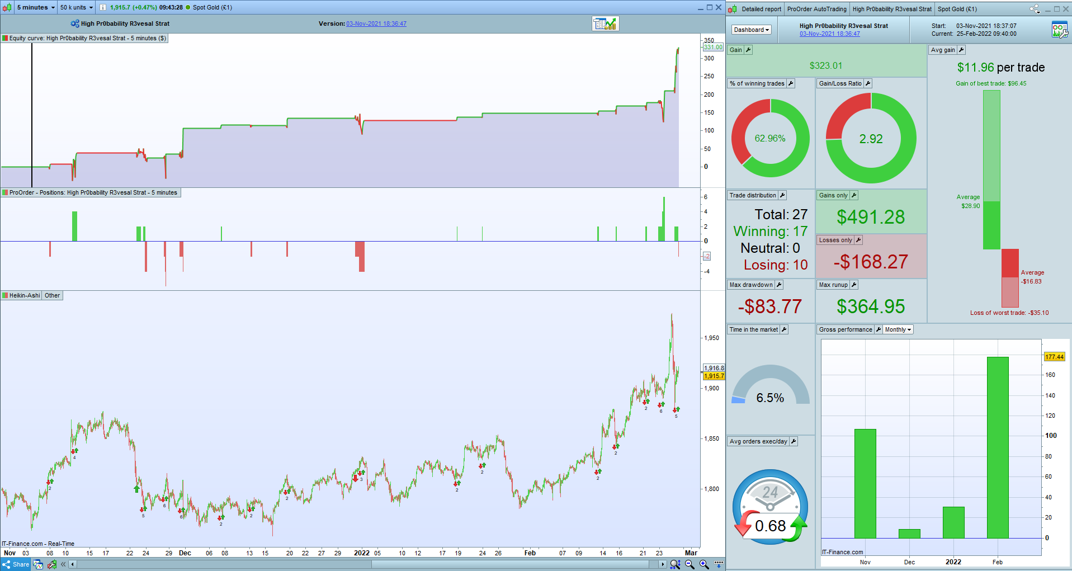Image resolution: width=1072 pixels, height=571 pixels.
Task: Click the Trade distribution label button
Action: (x=753, y=195)
